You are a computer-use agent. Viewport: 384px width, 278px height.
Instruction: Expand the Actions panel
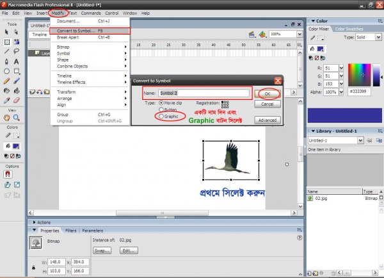coord(35,222)
